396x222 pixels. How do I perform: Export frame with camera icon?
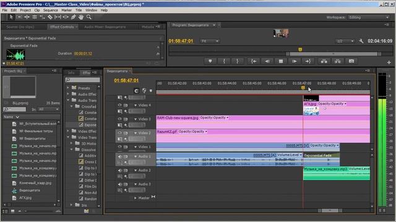tap(351, 61)
